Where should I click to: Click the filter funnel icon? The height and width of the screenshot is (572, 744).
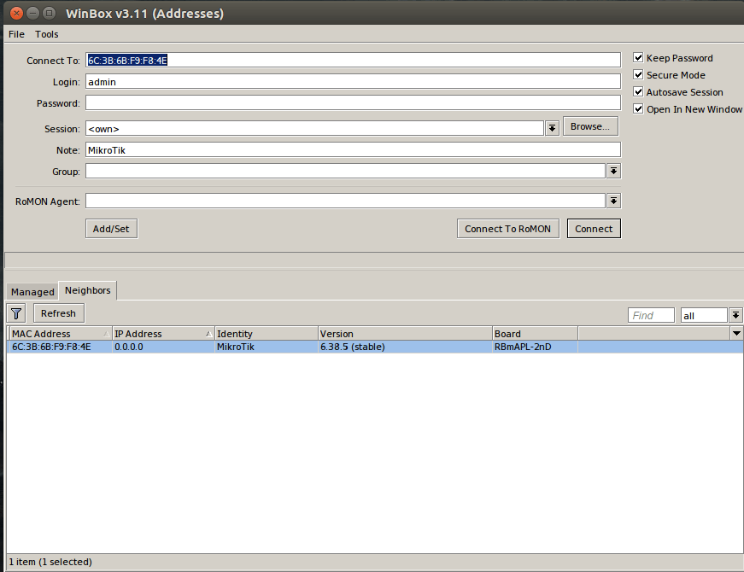coord(16,313)
